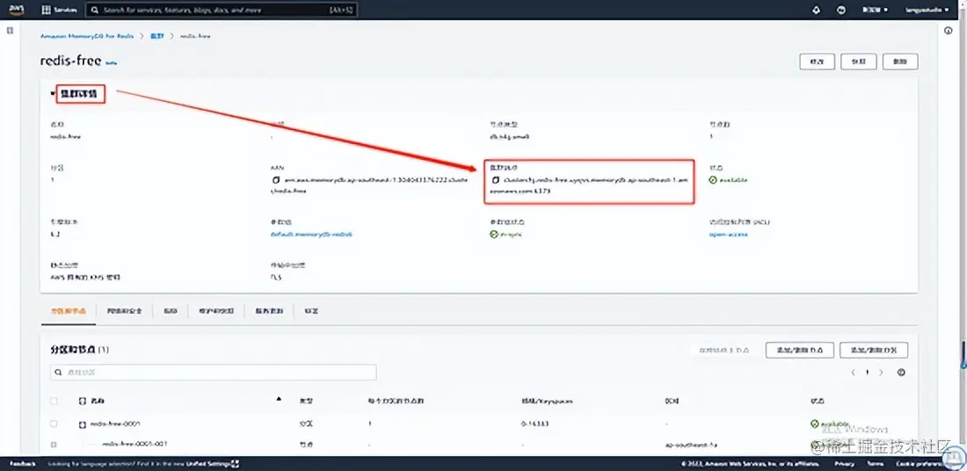Open the Terms link in footer

pos(875,464)
